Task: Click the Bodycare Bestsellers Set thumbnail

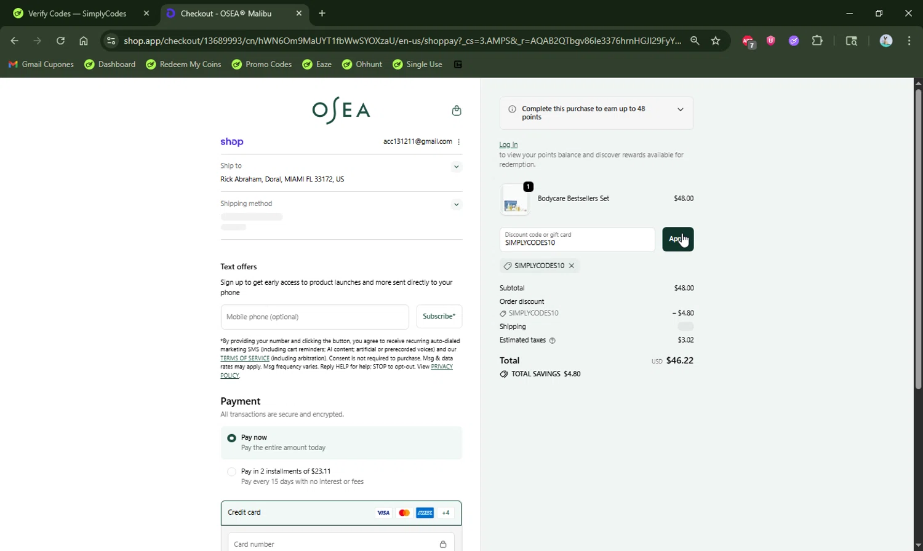Action: point(515,199)
